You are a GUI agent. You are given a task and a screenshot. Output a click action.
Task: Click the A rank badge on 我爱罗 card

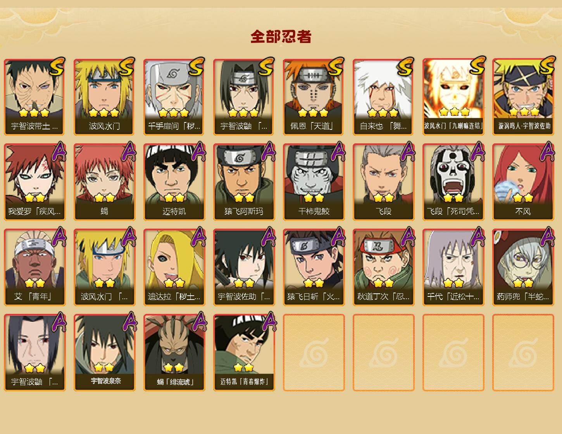[58, 152]
